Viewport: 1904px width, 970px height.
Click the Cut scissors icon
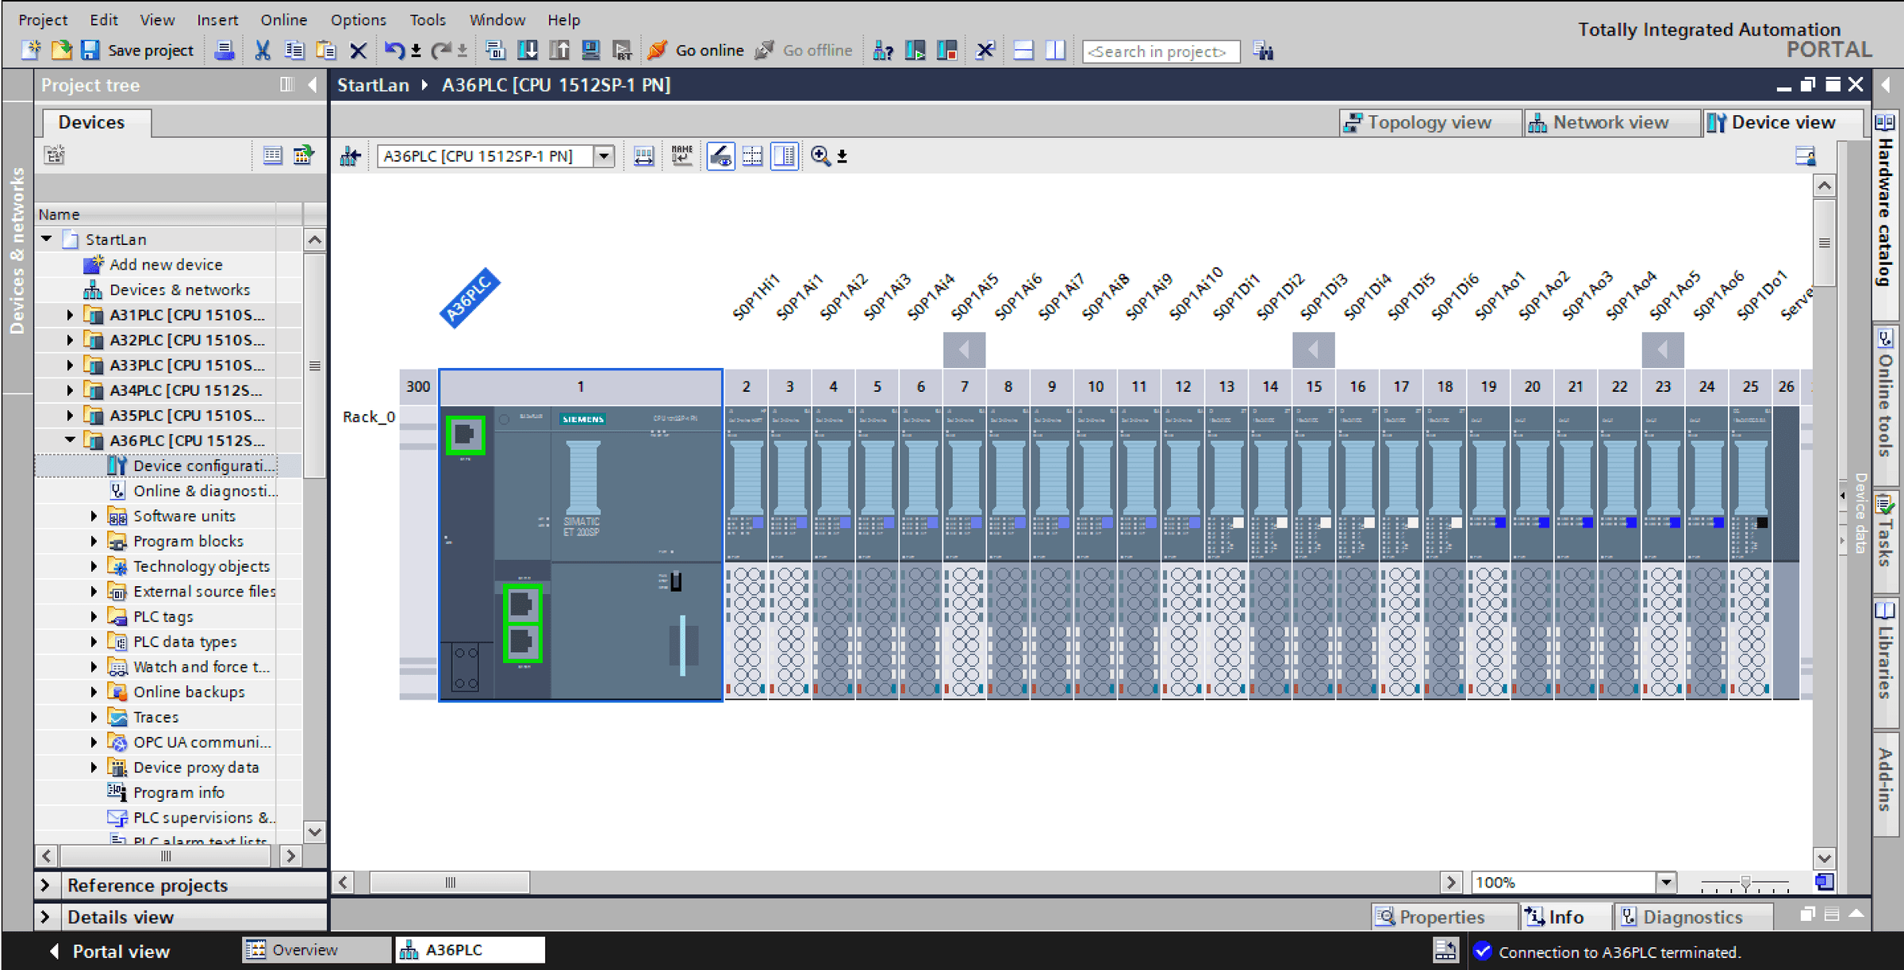[x=263, y=51]
